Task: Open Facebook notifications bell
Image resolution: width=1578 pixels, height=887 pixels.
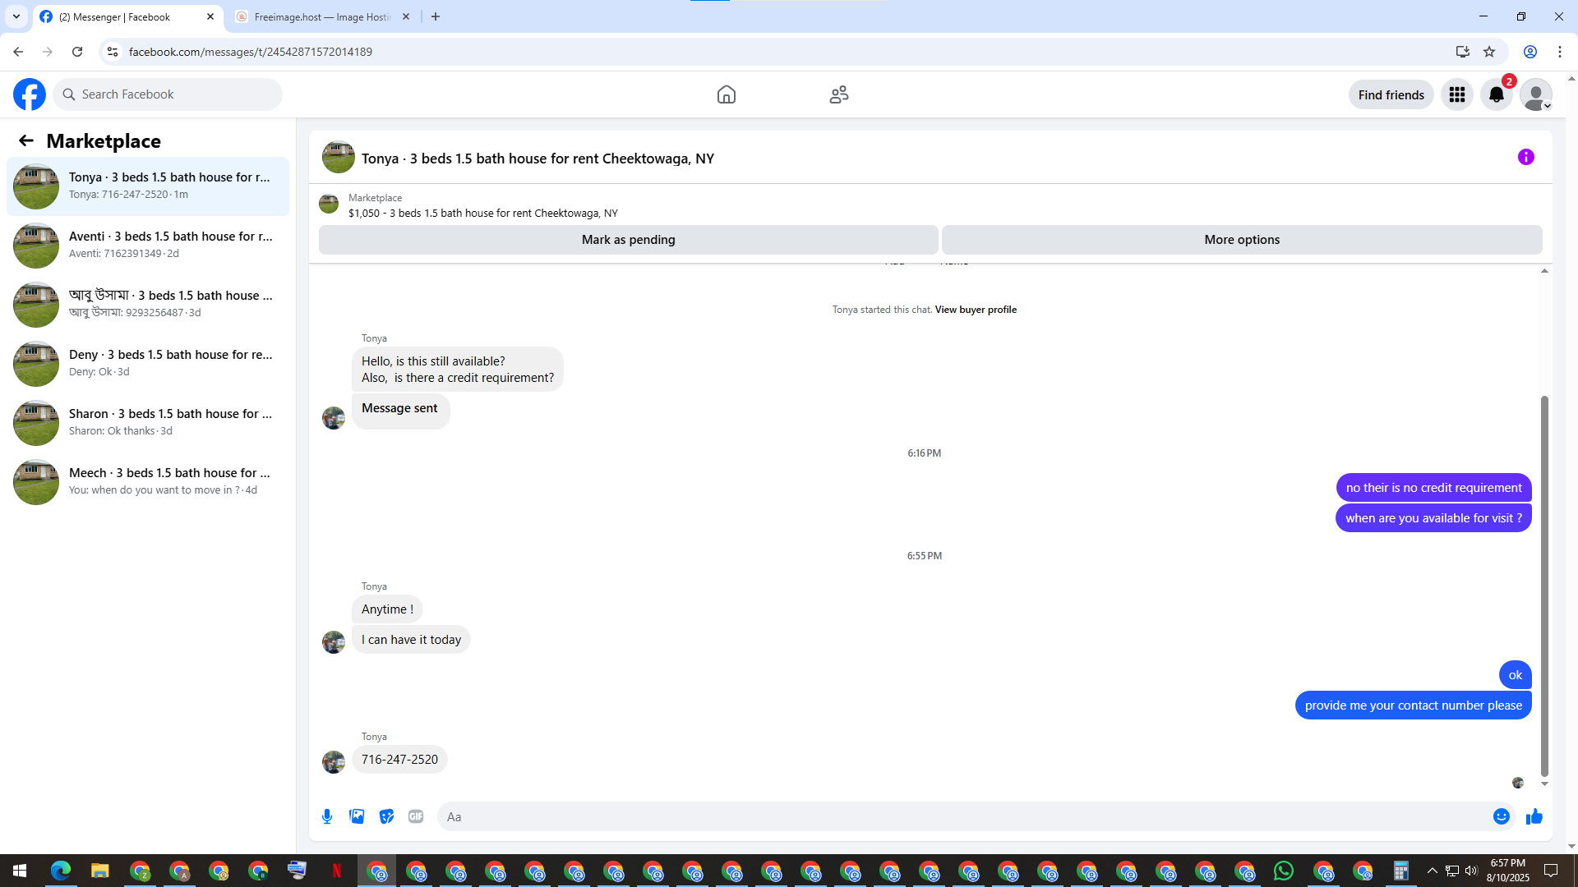Action: pyautogui.click(x=1496, y=95)
